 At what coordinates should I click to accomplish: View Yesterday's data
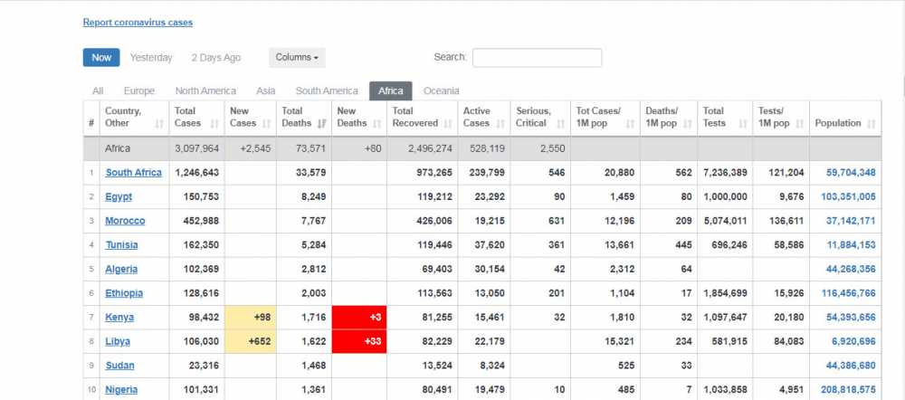coord(151,58)
